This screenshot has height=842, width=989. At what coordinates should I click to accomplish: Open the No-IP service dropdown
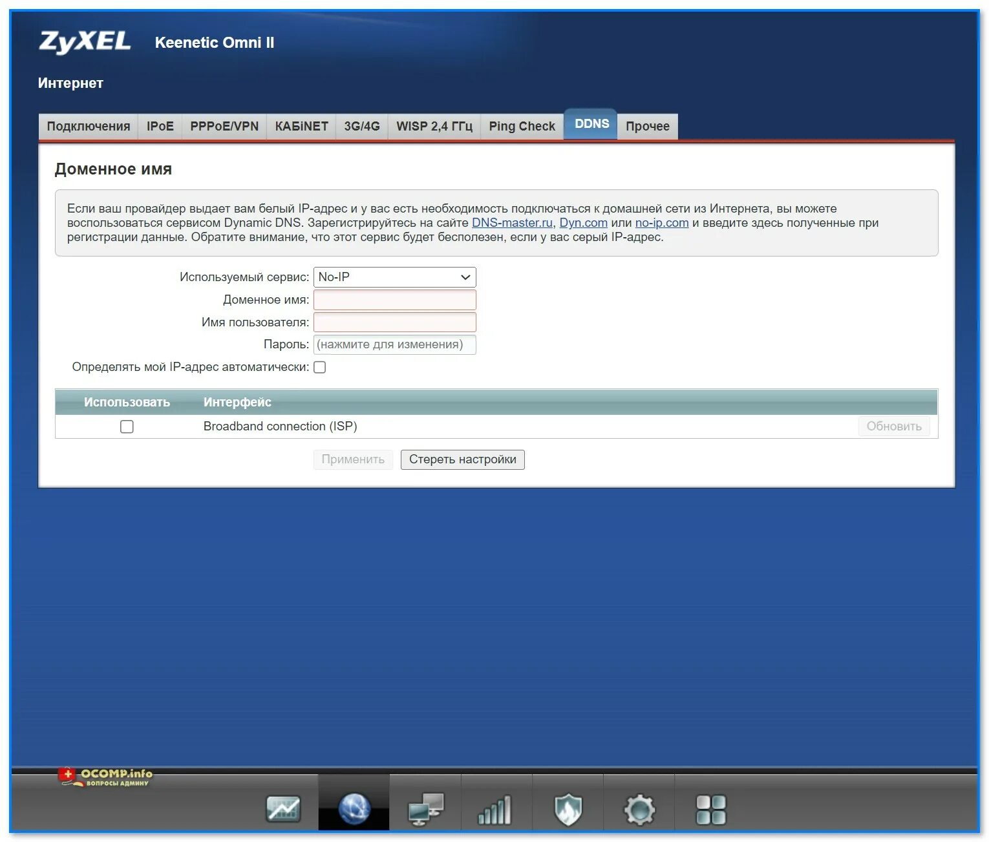pyautogui.click(x=394, y=277)
